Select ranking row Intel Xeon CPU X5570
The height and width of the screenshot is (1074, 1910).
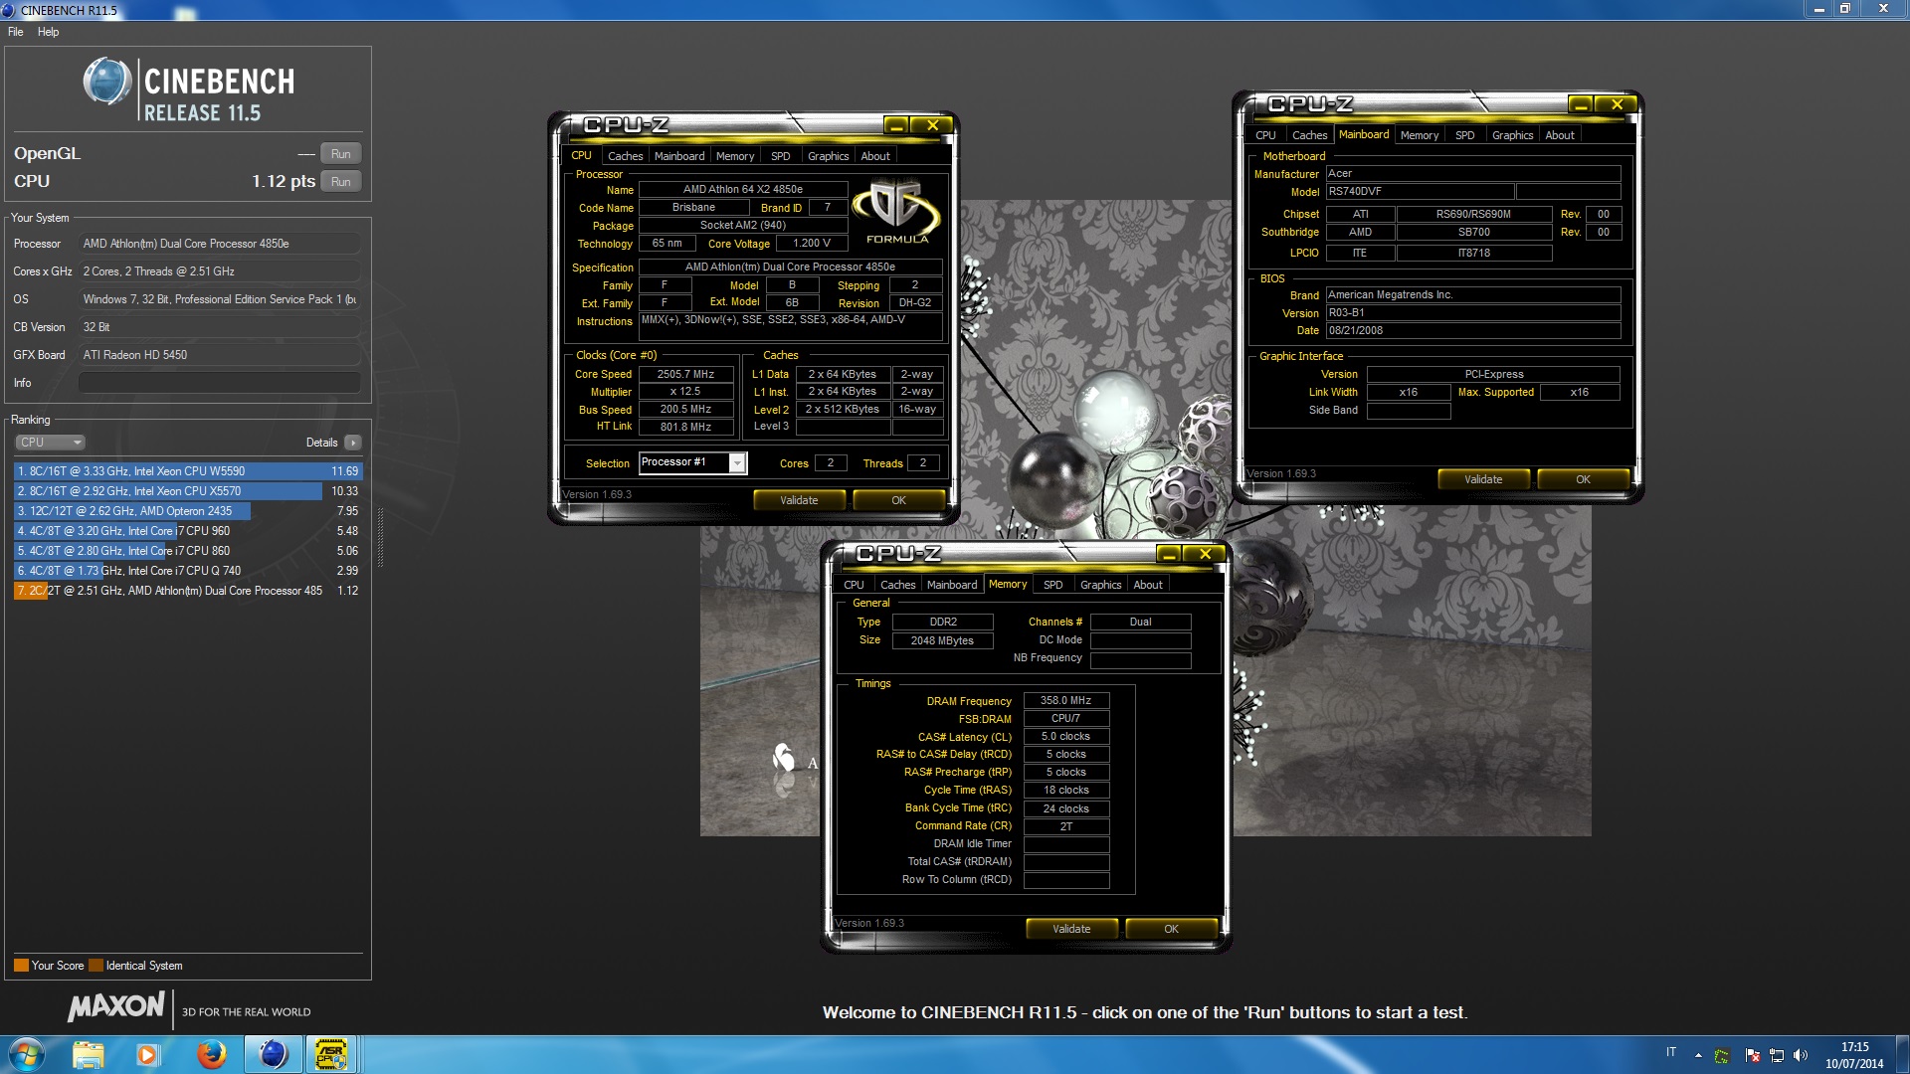coord(188,491)
